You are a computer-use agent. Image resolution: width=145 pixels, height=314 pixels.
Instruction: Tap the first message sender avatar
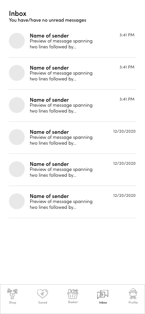point(17,41)
